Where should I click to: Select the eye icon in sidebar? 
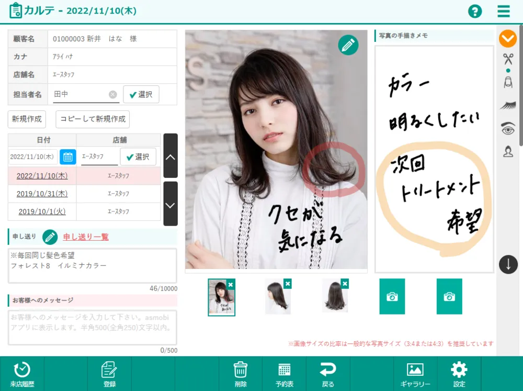[x=508, y=129]
